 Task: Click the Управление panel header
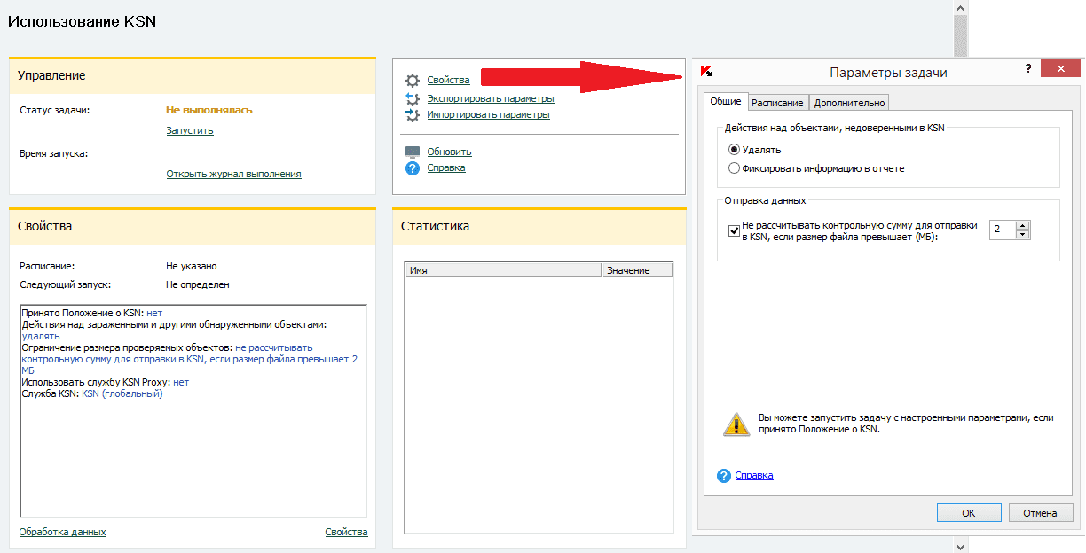[x=193, y=76]
